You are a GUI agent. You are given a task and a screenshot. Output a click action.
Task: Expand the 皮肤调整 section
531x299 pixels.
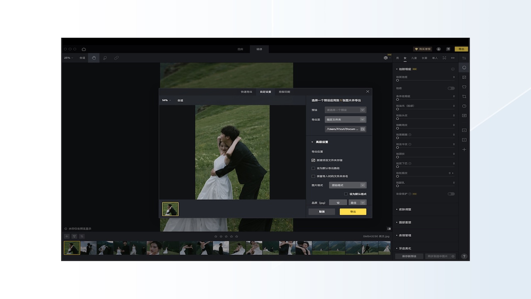point(404,209)
